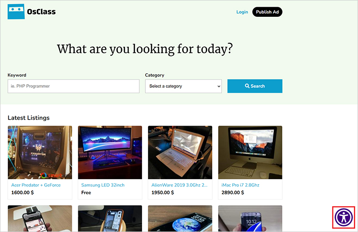Viewport: 358px width, 232px height.
Task: Open the Login link
Action: (x=242, y=12)
